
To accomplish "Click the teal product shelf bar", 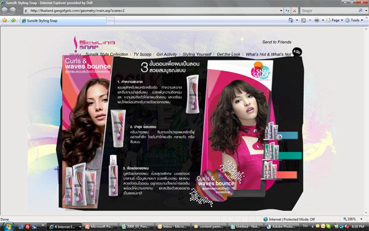I will coord(290,155).
